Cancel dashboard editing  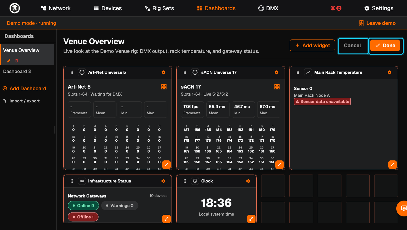click(x=352, y=46)
